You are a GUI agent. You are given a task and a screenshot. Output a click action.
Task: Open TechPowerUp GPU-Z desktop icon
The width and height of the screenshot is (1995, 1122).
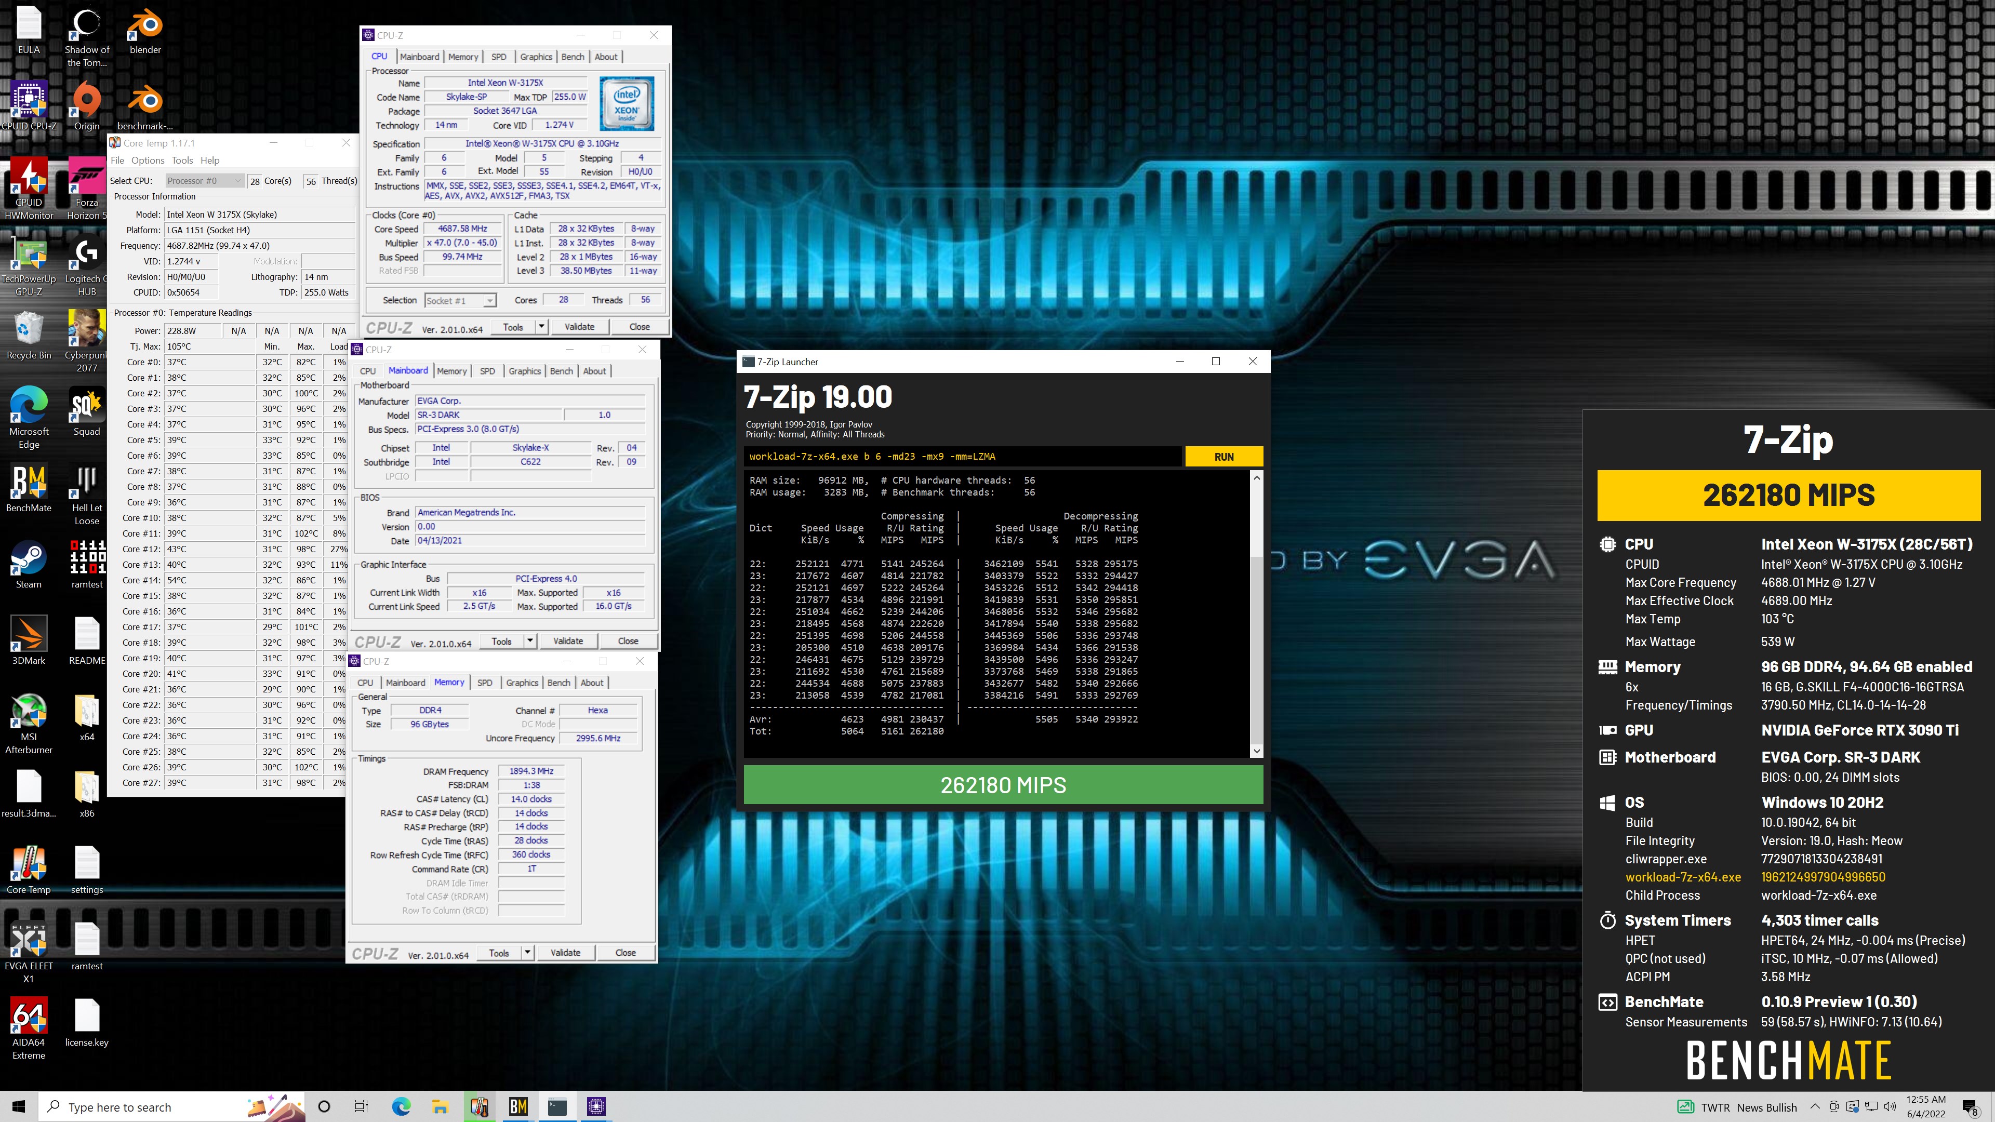click(x=29, y=265)
